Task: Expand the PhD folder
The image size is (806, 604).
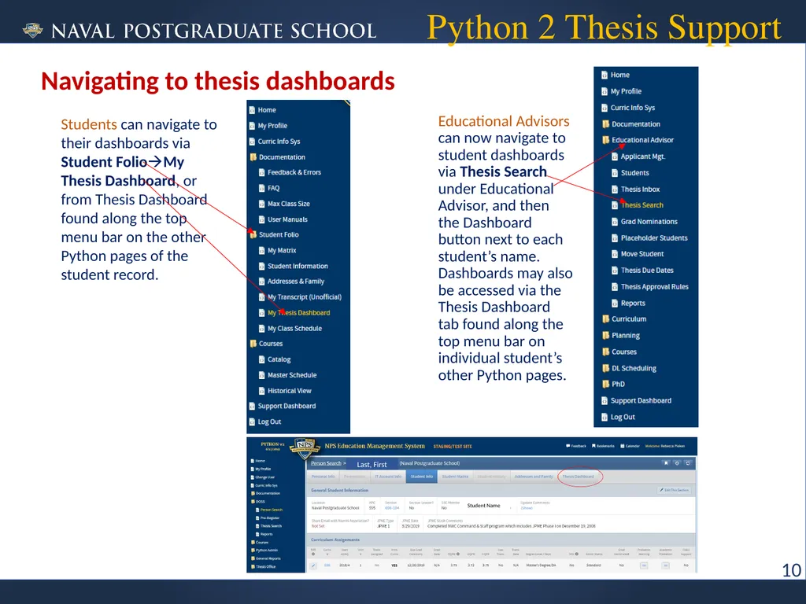Action: (x=614, y=384)
